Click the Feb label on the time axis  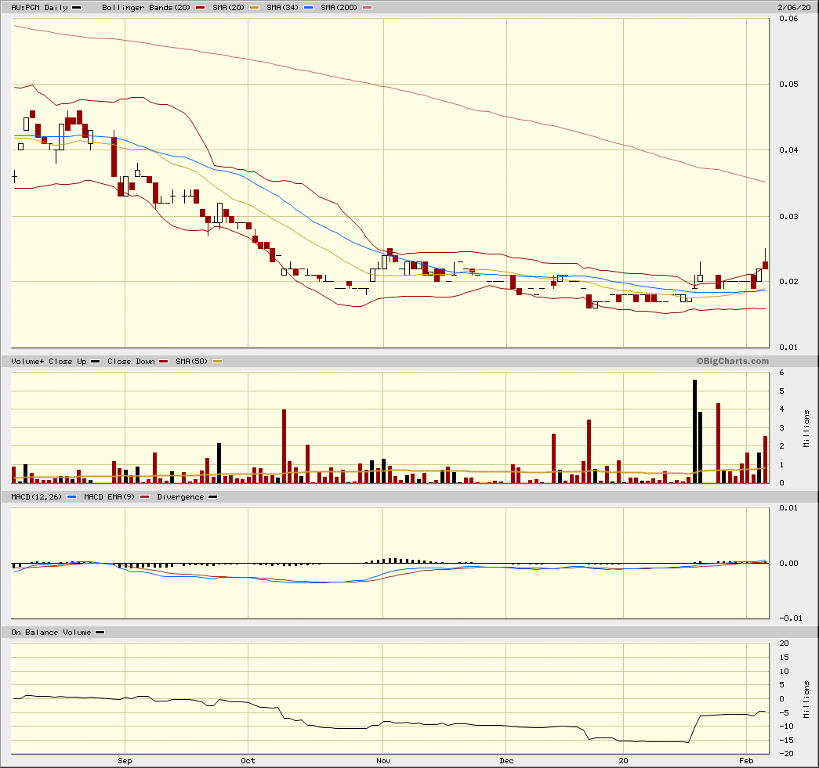click(746, 761)
